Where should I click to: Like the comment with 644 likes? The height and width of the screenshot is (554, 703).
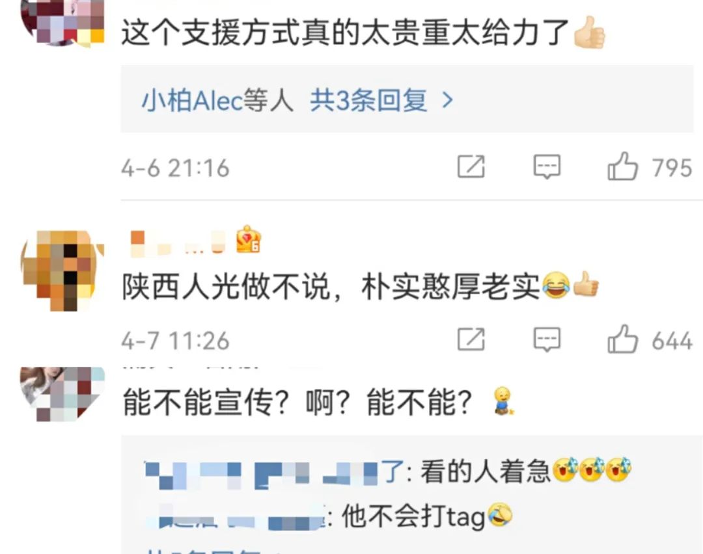coord(623,339)
